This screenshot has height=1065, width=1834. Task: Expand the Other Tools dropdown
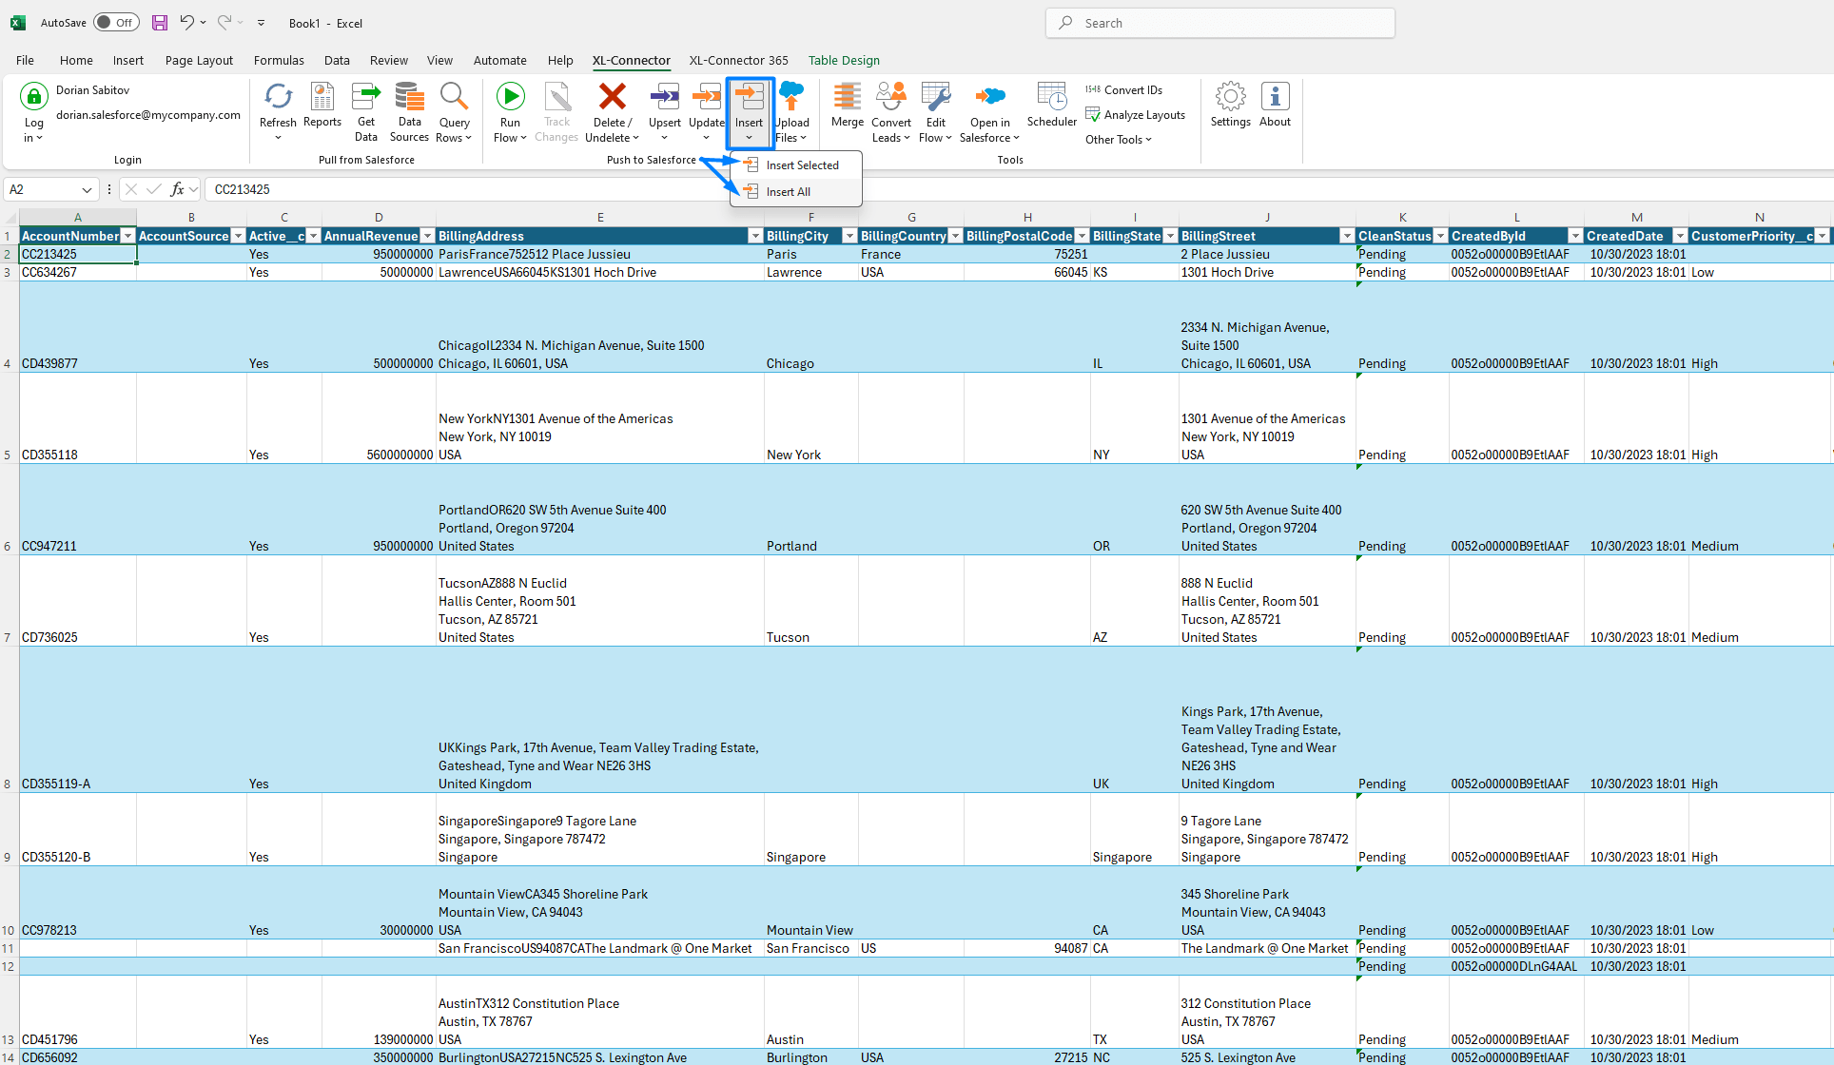[x=1118, y=140]
